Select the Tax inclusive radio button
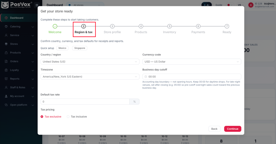The height and width of the screenshot is (144, 276). click(68, 117)
